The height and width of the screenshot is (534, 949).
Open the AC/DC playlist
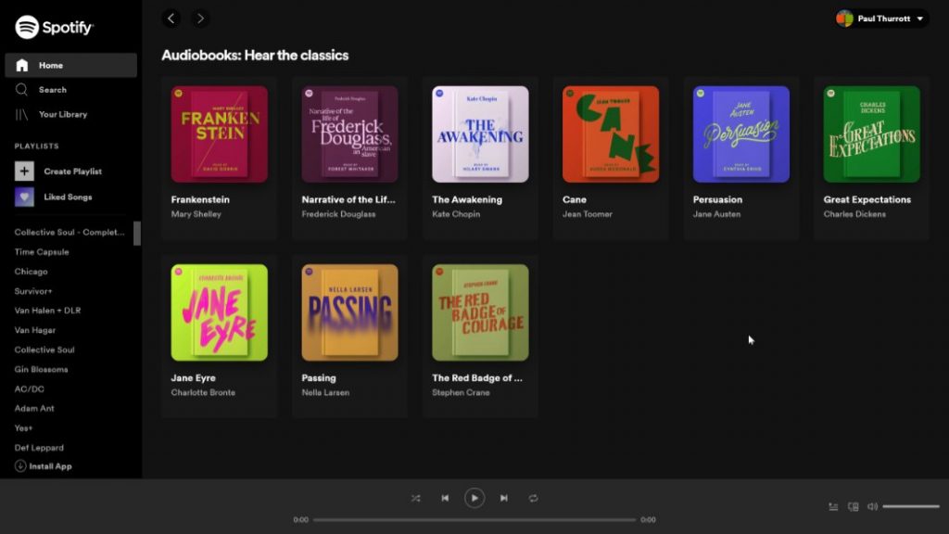[x=28, y=388]
